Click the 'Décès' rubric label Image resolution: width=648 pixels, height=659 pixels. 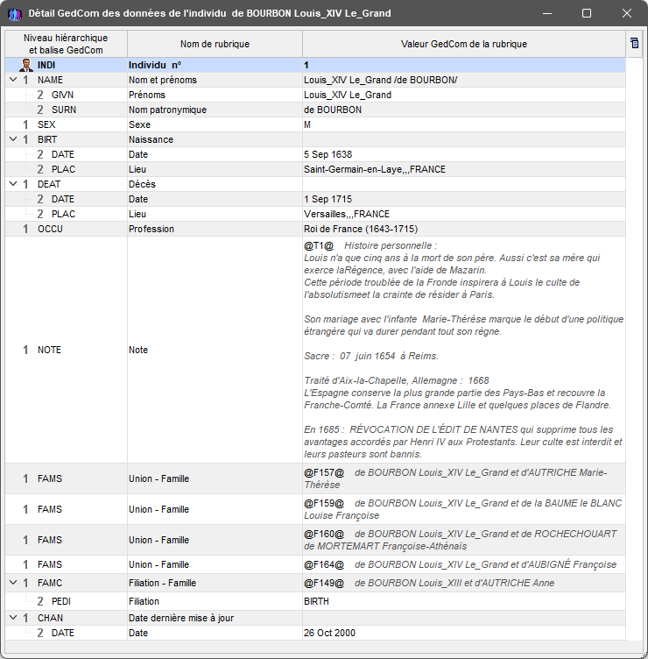(142, 184)
